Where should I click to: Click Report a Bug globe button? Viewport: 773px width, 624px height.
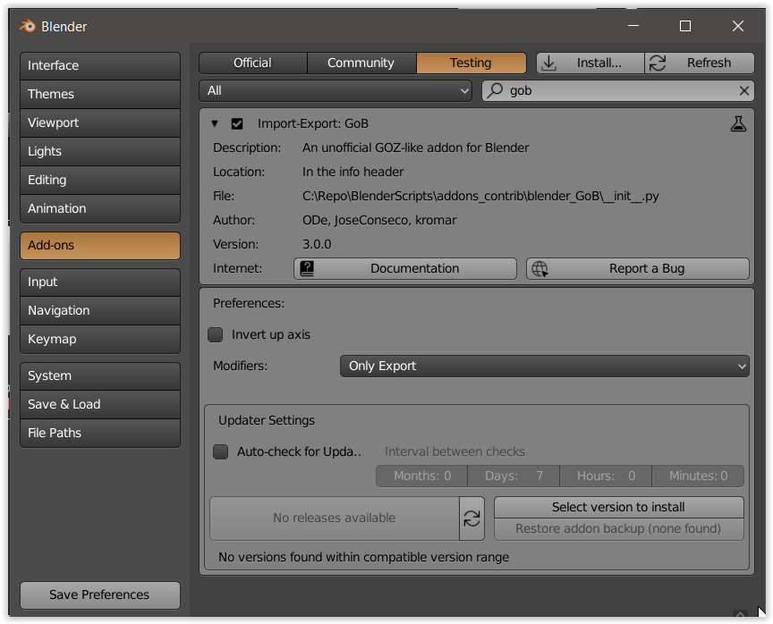(x=637, y=268)
